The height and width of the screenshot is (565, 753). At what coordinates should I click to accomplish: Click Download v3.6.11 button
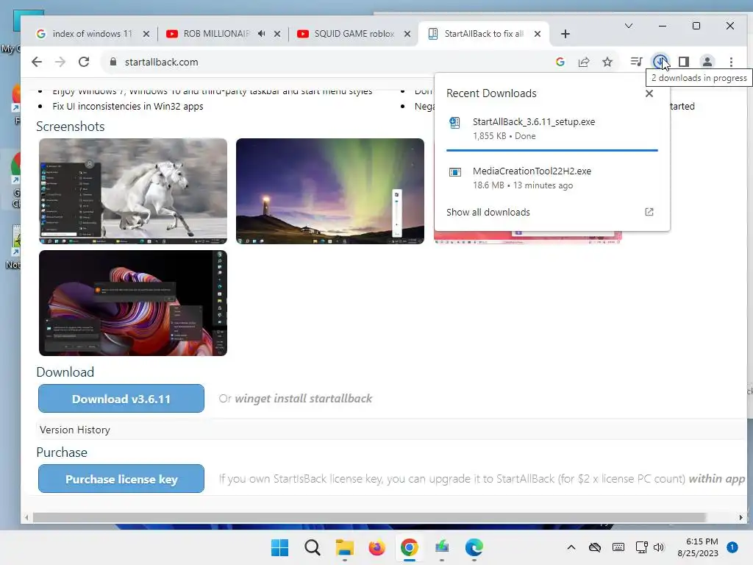pyautogui.click(x=121, y=398)
